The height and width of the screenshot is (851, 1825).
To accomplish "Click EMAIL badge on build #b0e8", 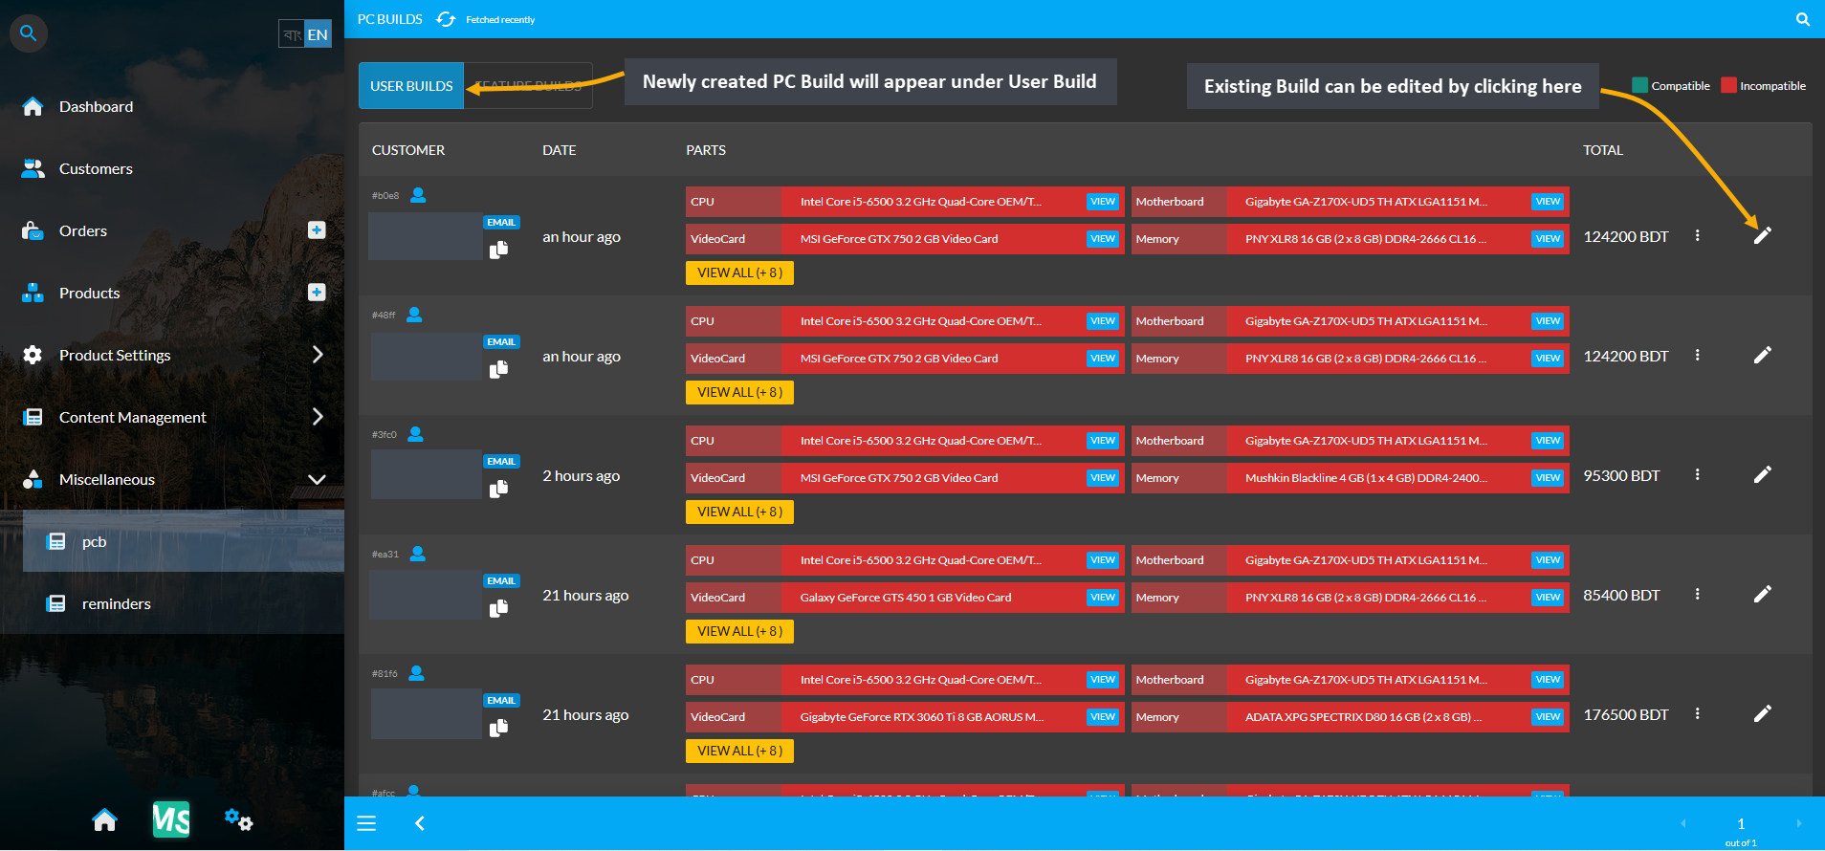I will pos(501,222).
